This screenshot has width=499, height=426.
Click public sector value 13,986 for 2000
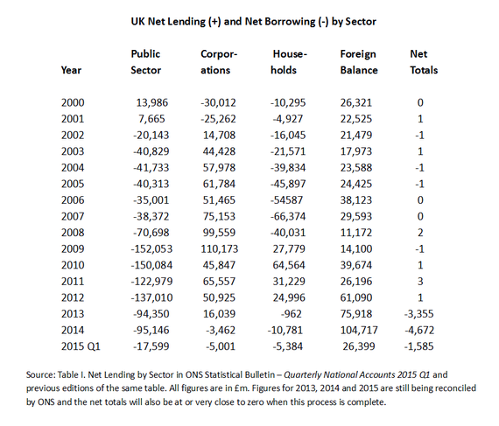pos(152,102)
